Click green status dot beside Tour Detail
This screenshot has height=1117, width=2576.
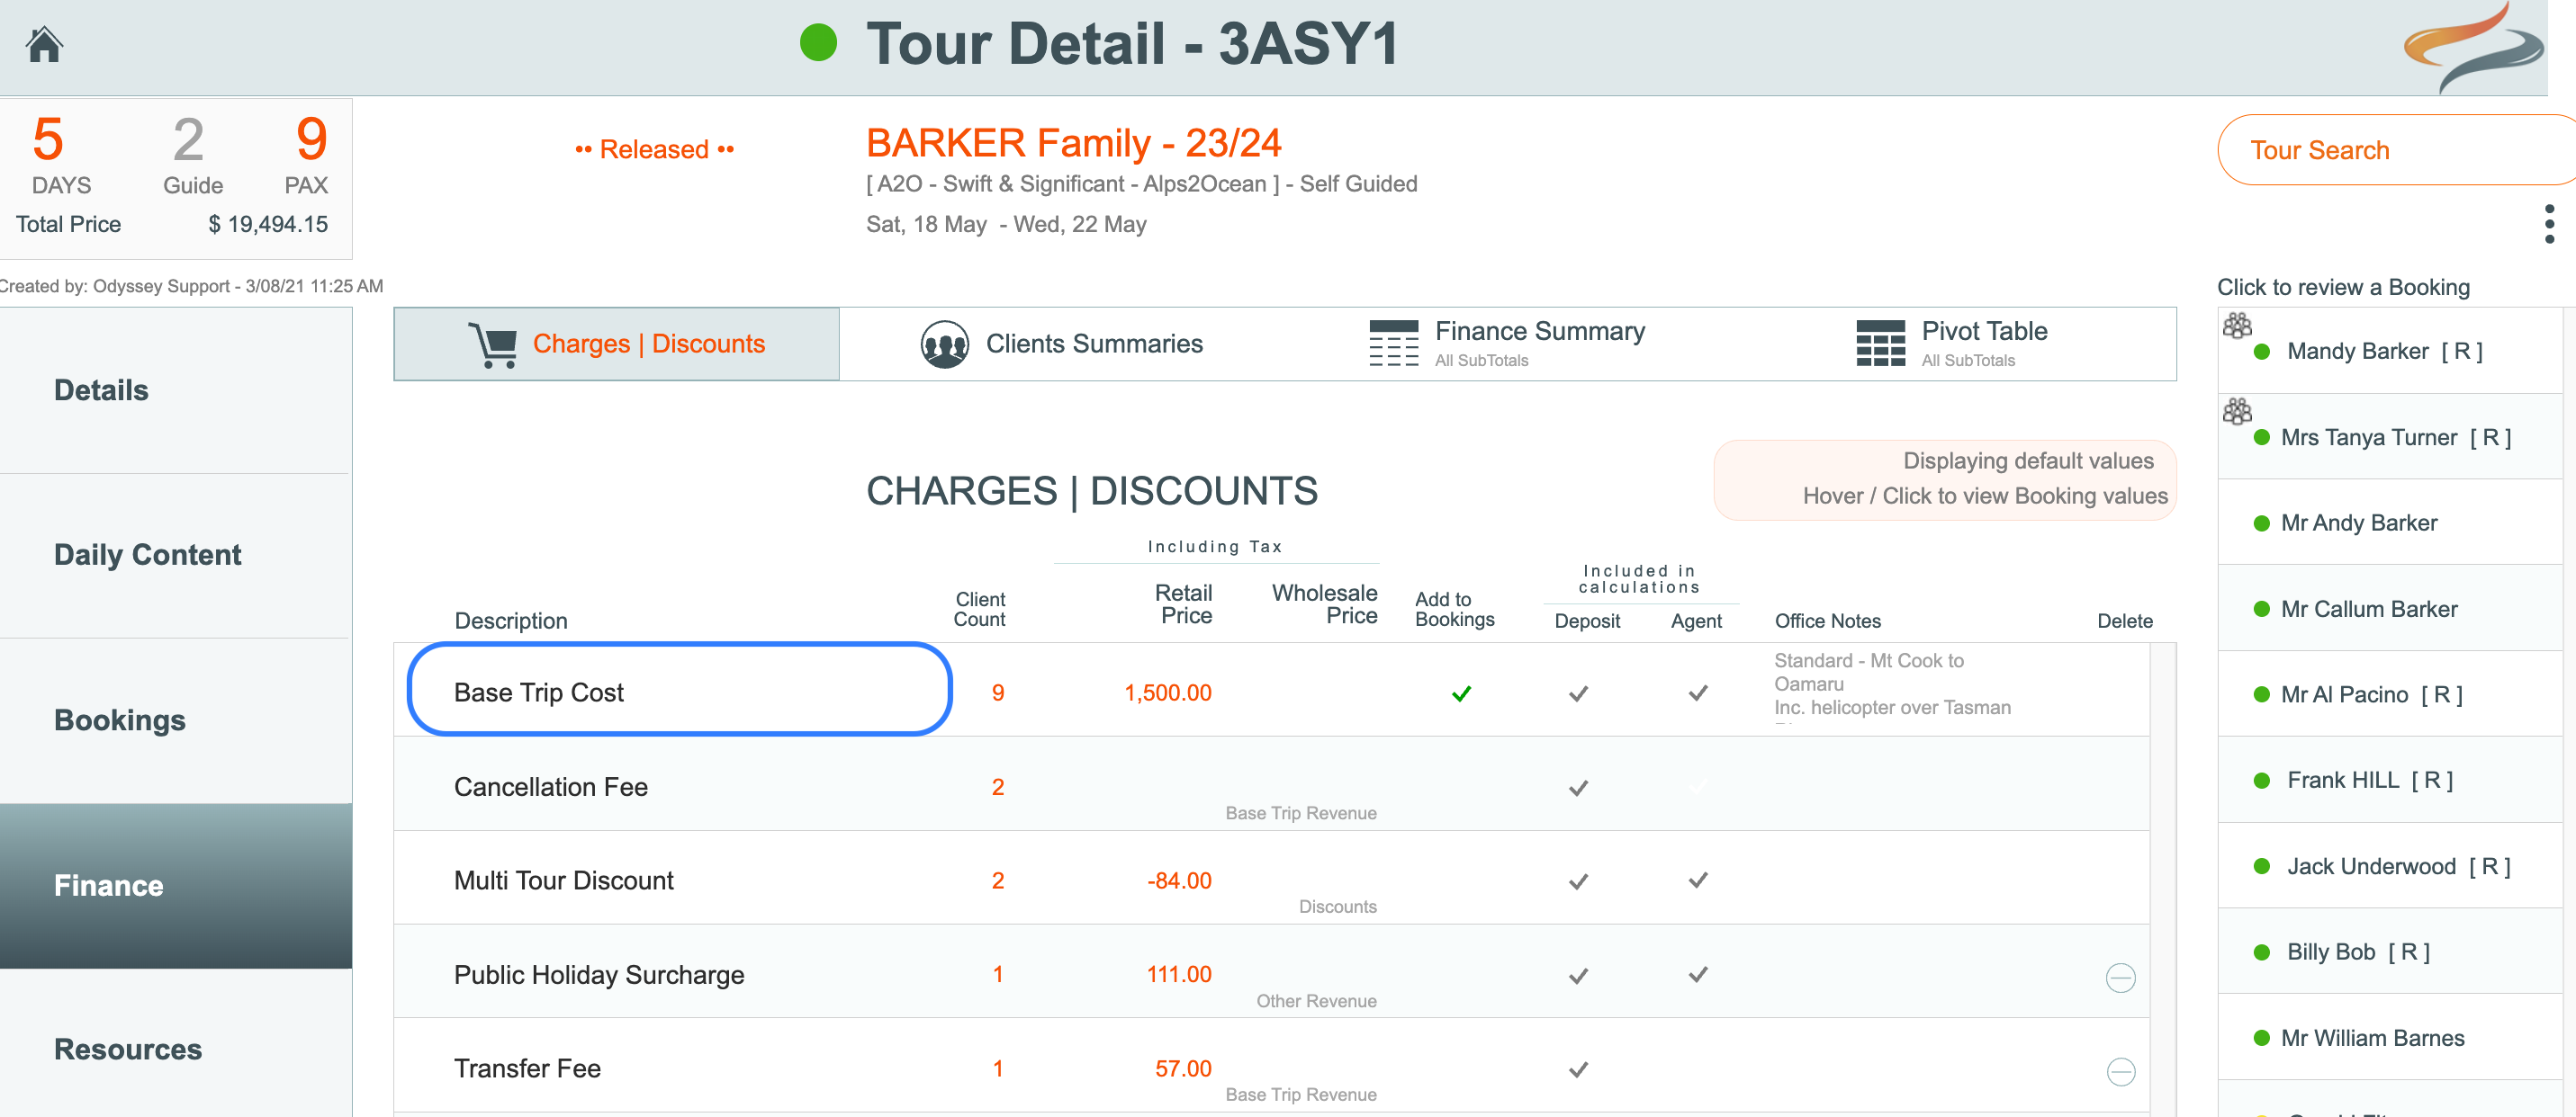point(818,43)
